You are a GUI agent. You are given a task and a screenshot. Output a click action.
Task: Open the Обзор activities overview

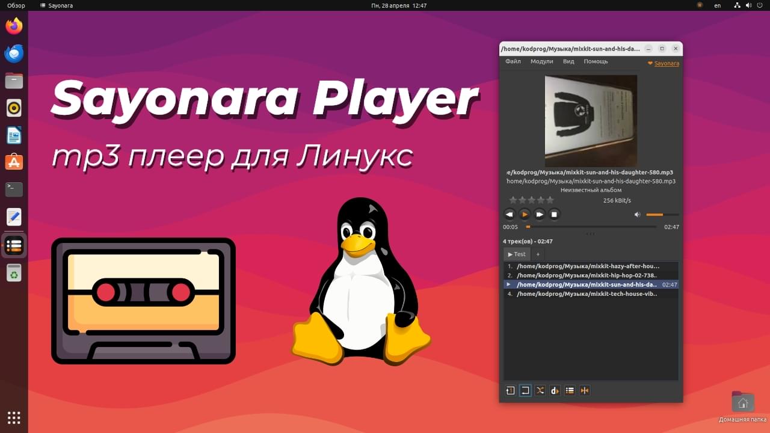click(16, 5)
